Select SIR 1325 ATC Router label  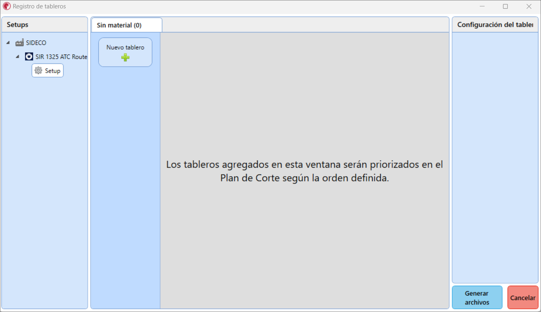[x=61, y=57]
